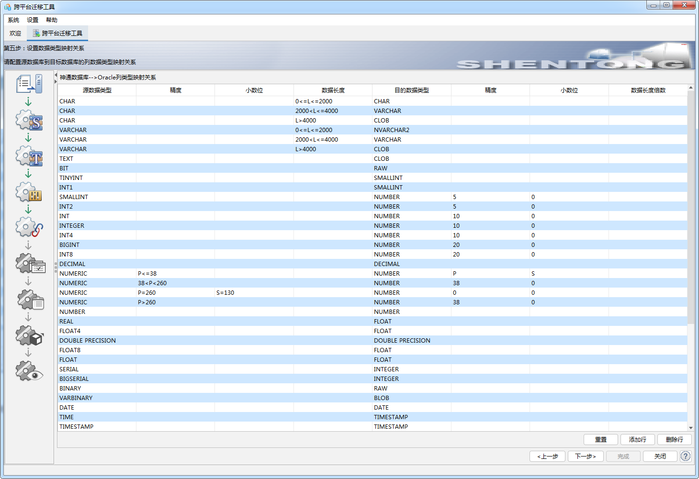
Task: Click the gear icon with checklist window
Action: [x=30, y=264]
